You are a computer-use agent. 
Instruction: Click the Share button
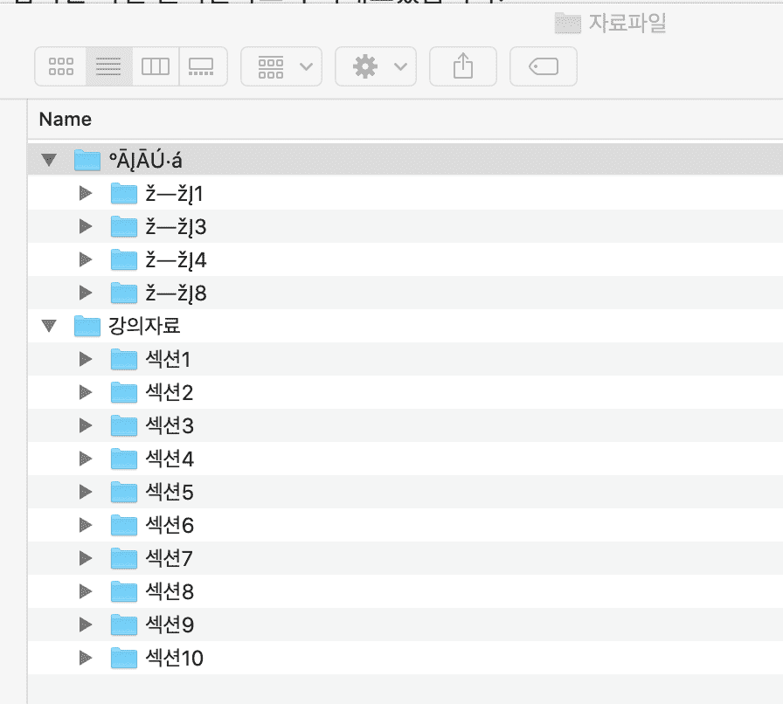pos(463,66)
